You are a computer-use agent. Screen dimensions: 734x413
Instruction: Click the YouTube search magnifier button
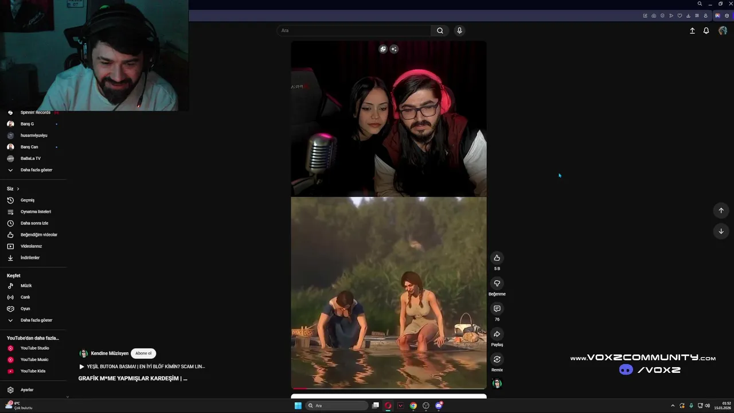(x=440, y=30)
